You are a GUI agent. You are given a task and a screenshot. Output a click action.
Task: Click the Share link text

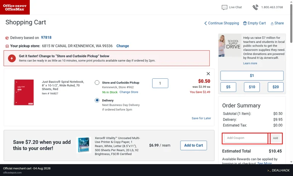point(279,23)
